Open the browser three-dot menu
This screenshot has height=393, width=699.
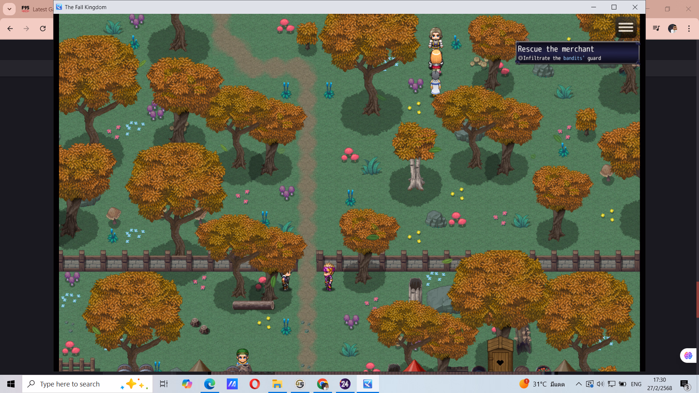coord(689,28)
